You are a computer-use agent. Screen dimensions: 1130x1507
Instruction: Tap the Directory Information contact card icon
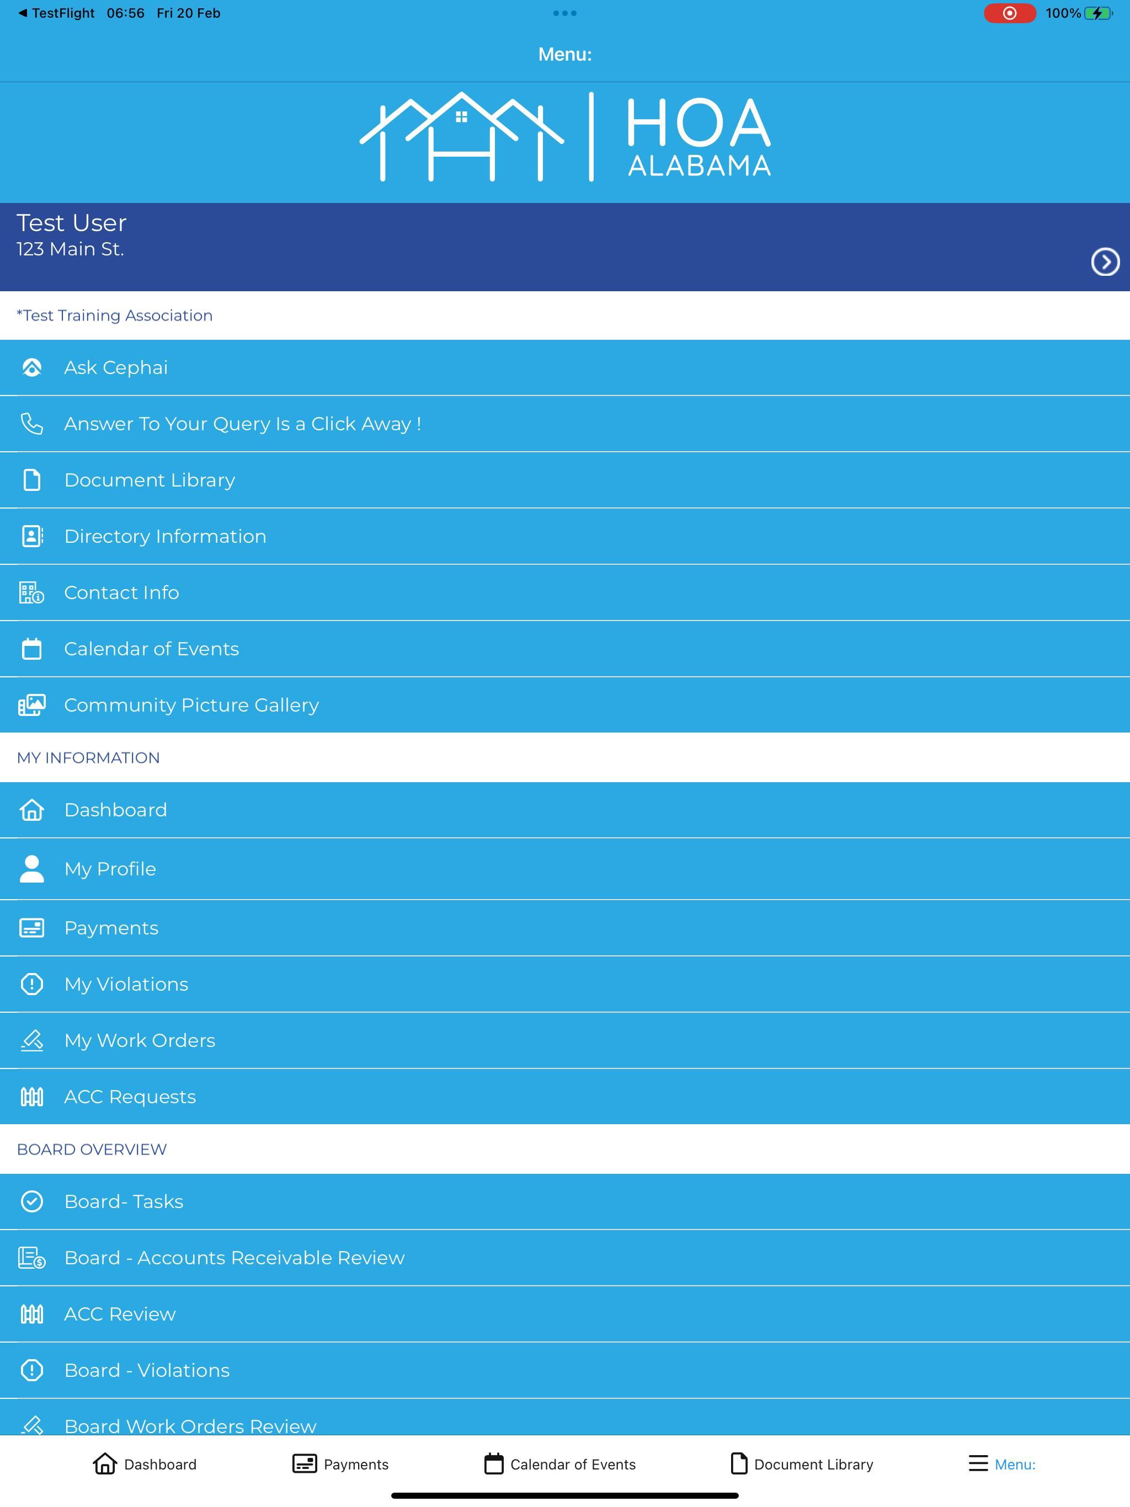click(32, 536)
